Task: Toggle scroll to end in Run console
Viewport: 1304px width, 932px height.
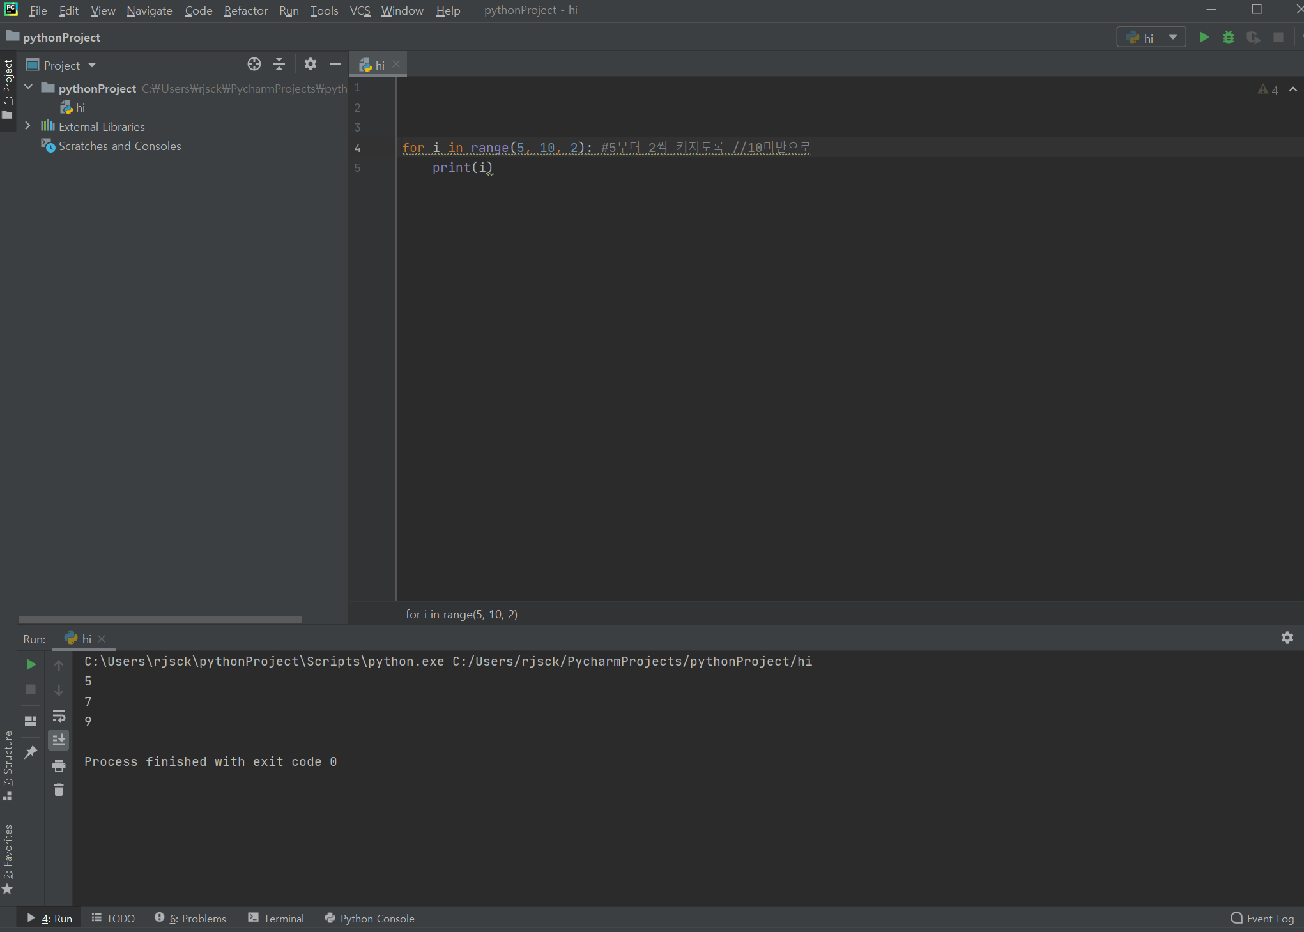Action: pos(59,740)
